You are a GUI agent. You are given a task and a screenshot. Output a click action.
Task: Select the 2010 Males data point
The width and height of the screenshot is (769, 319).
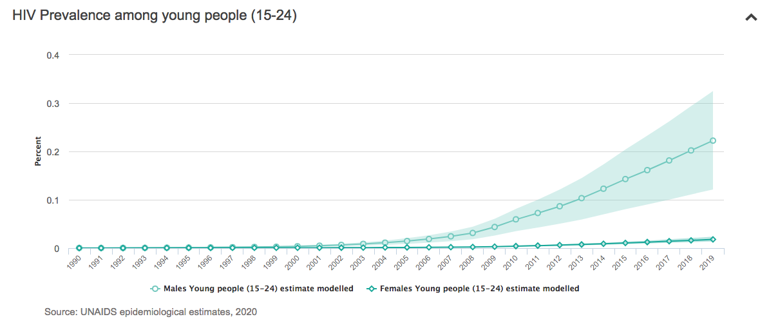click(516, 220)
